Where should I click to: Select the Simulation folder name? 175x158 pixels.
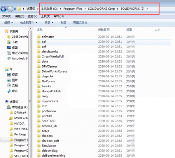[49, 146]
